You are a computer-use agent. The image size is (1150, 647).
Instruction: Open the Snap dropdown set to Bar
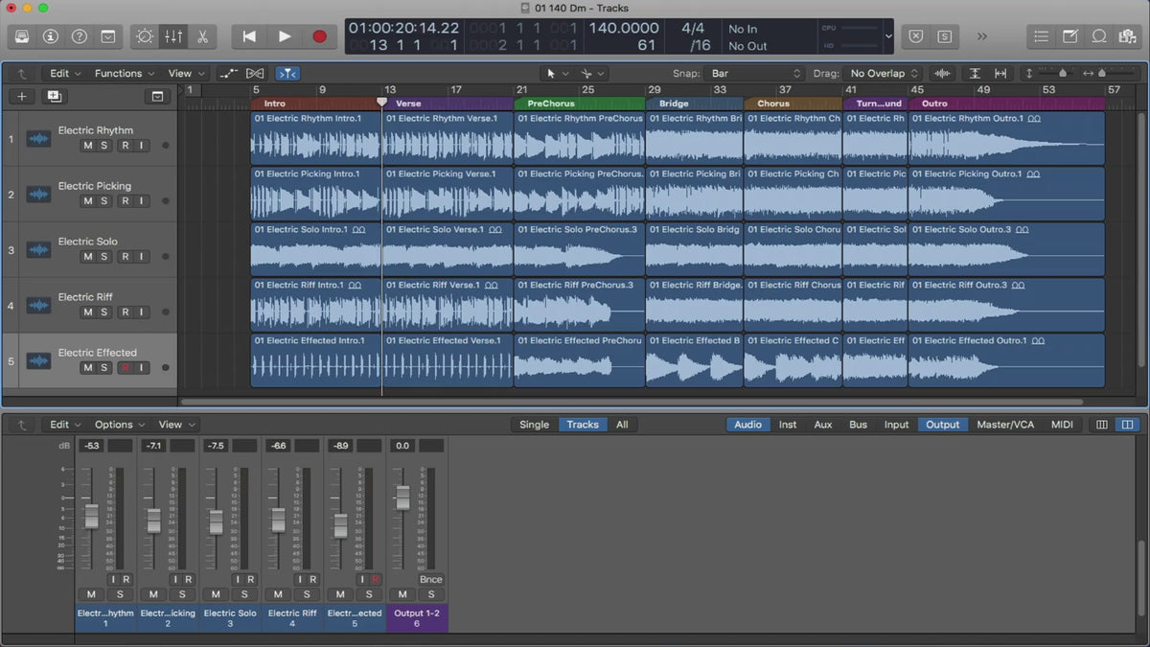pos(754,74)
